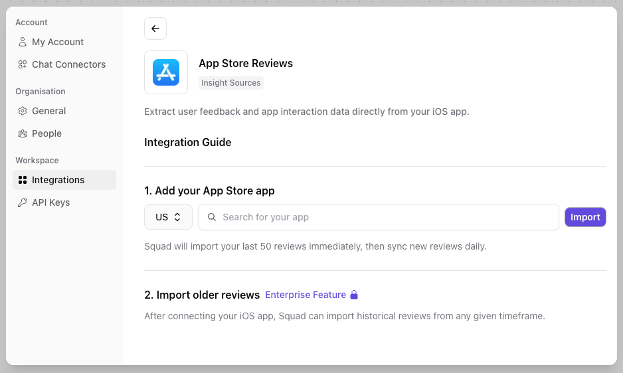Click the Enterprise Feature link
Screen dimensions: 623x373
point(306,295)
